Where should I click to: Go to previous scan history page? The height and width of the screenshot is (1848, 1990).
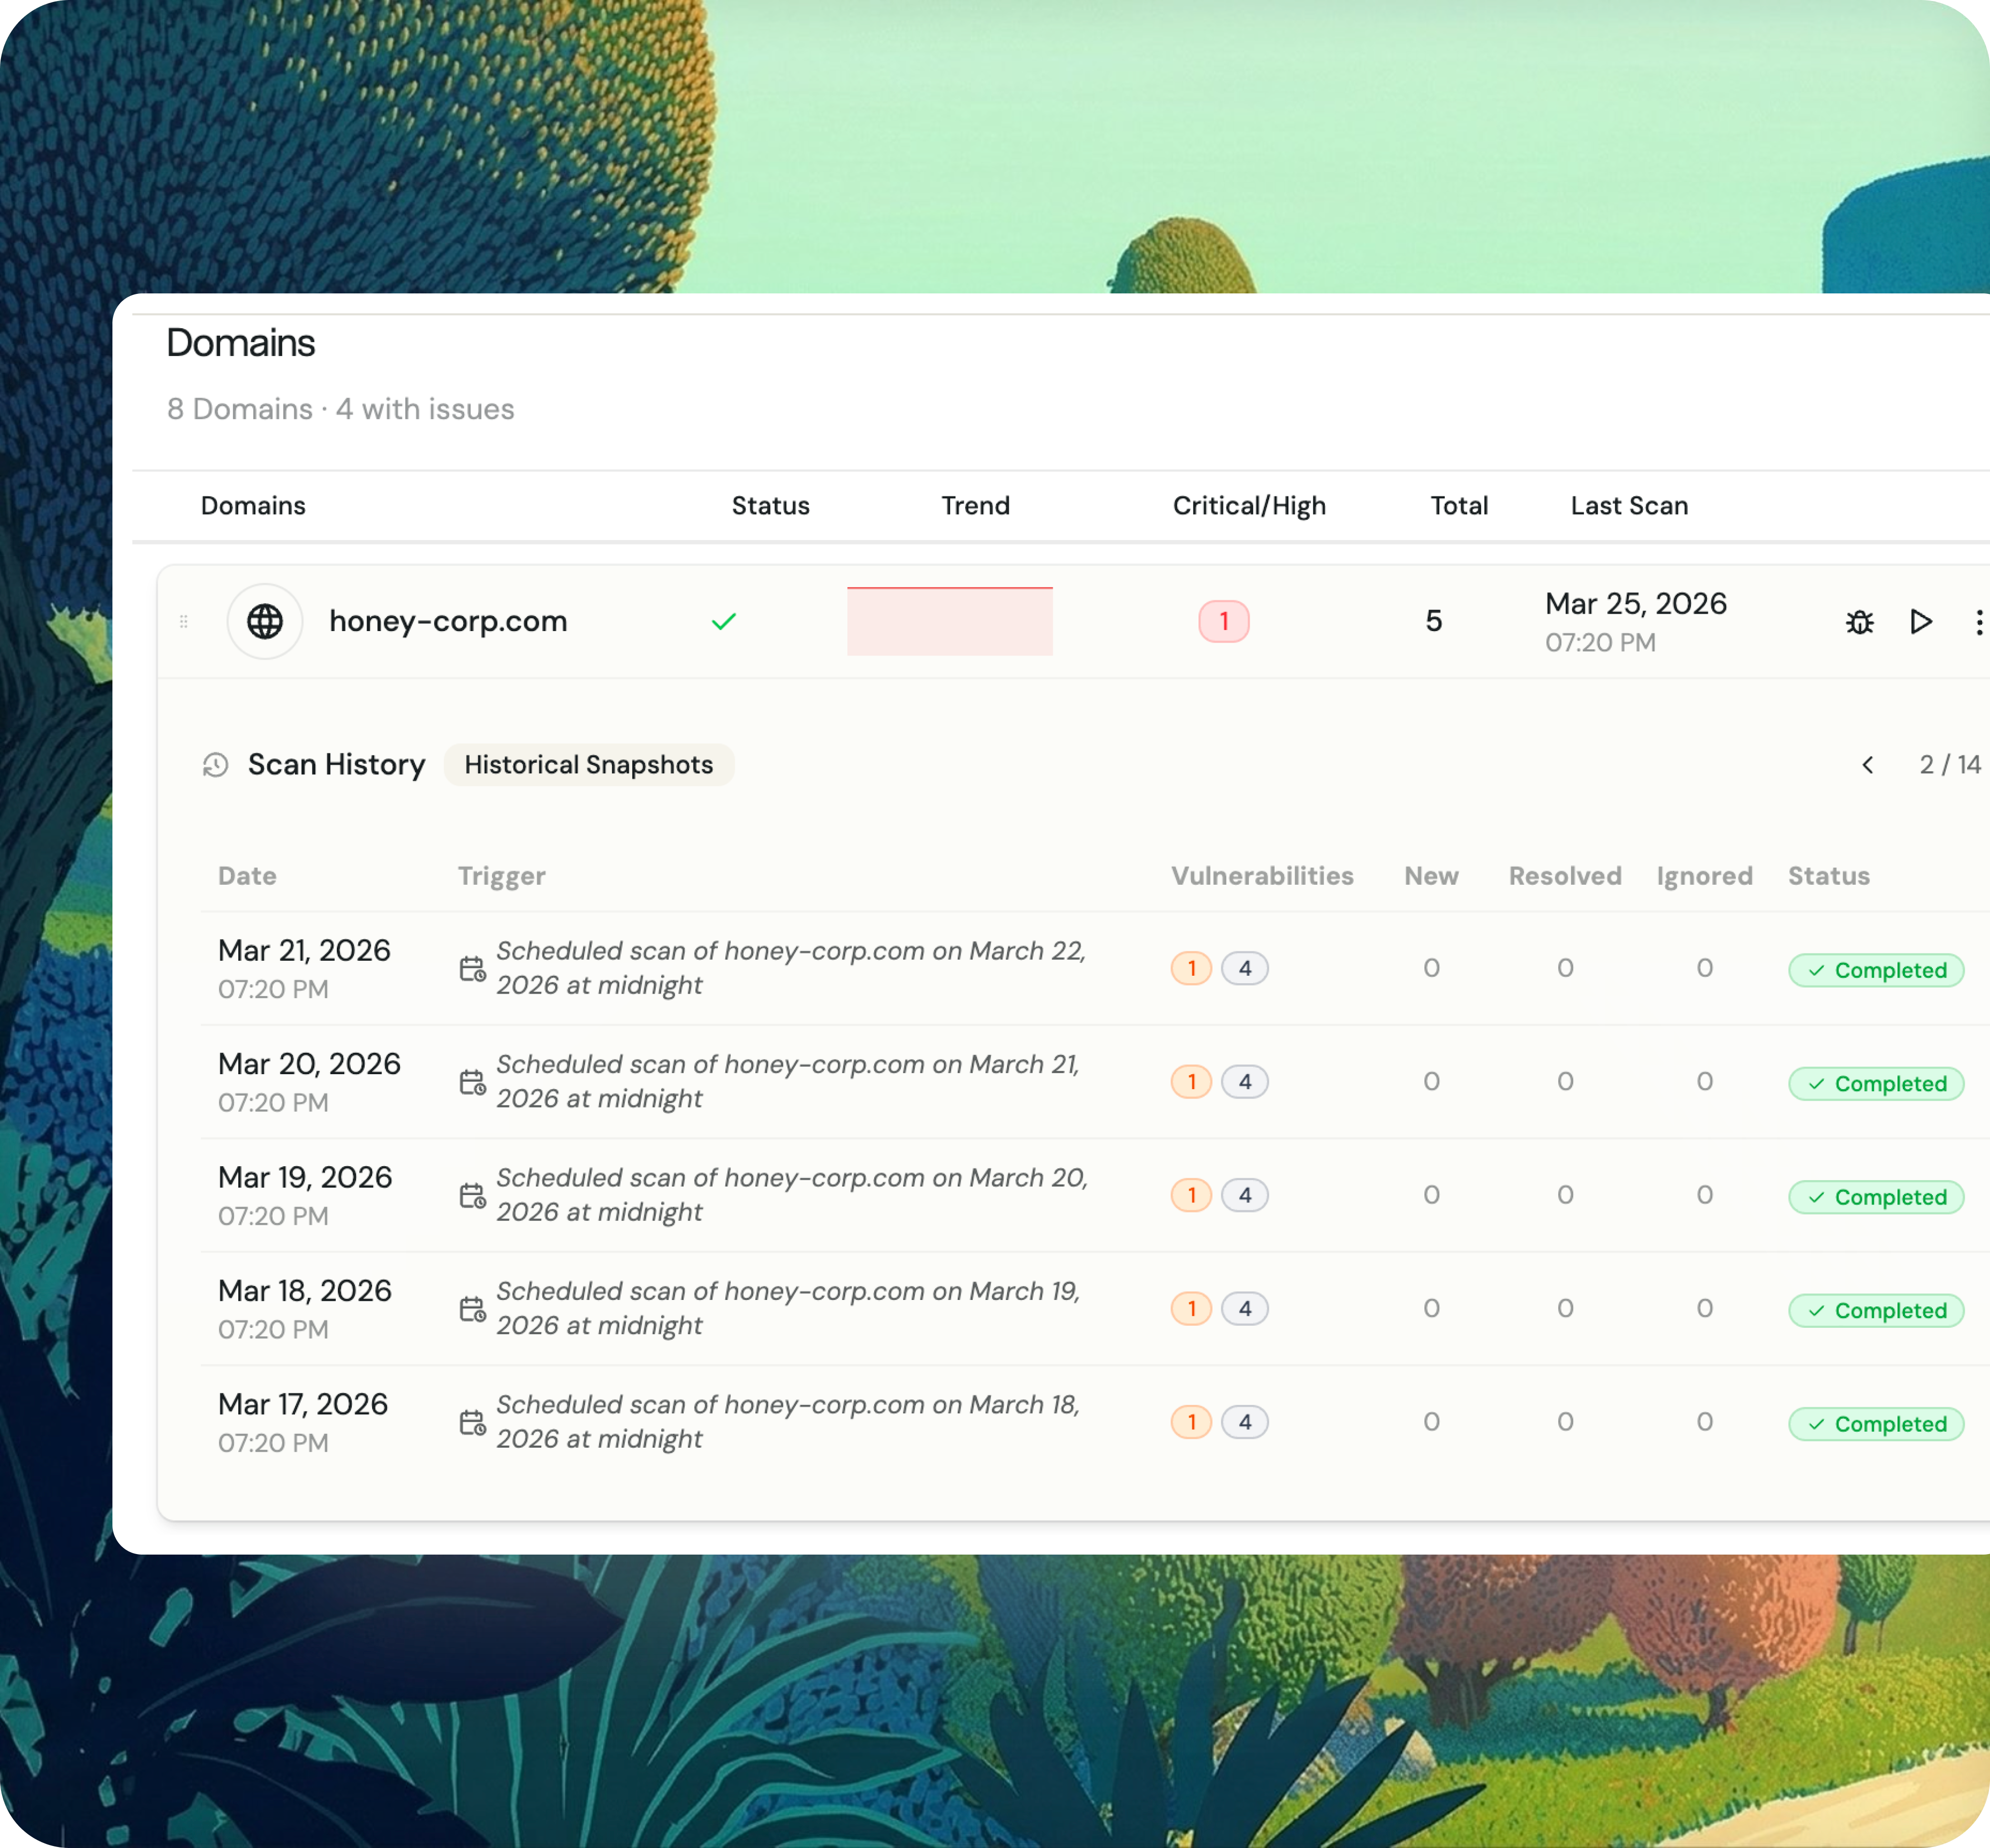(1867, 765)
